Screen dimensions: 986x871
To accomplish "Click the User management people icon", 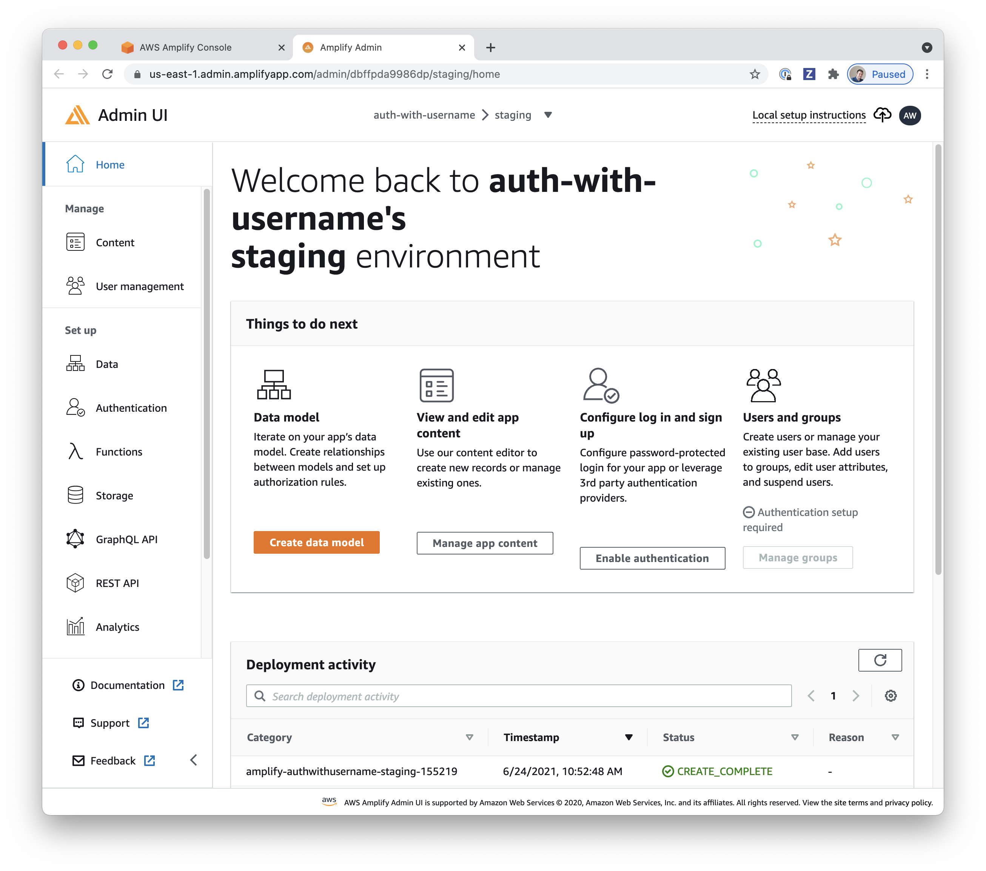I will pos(75,286).
